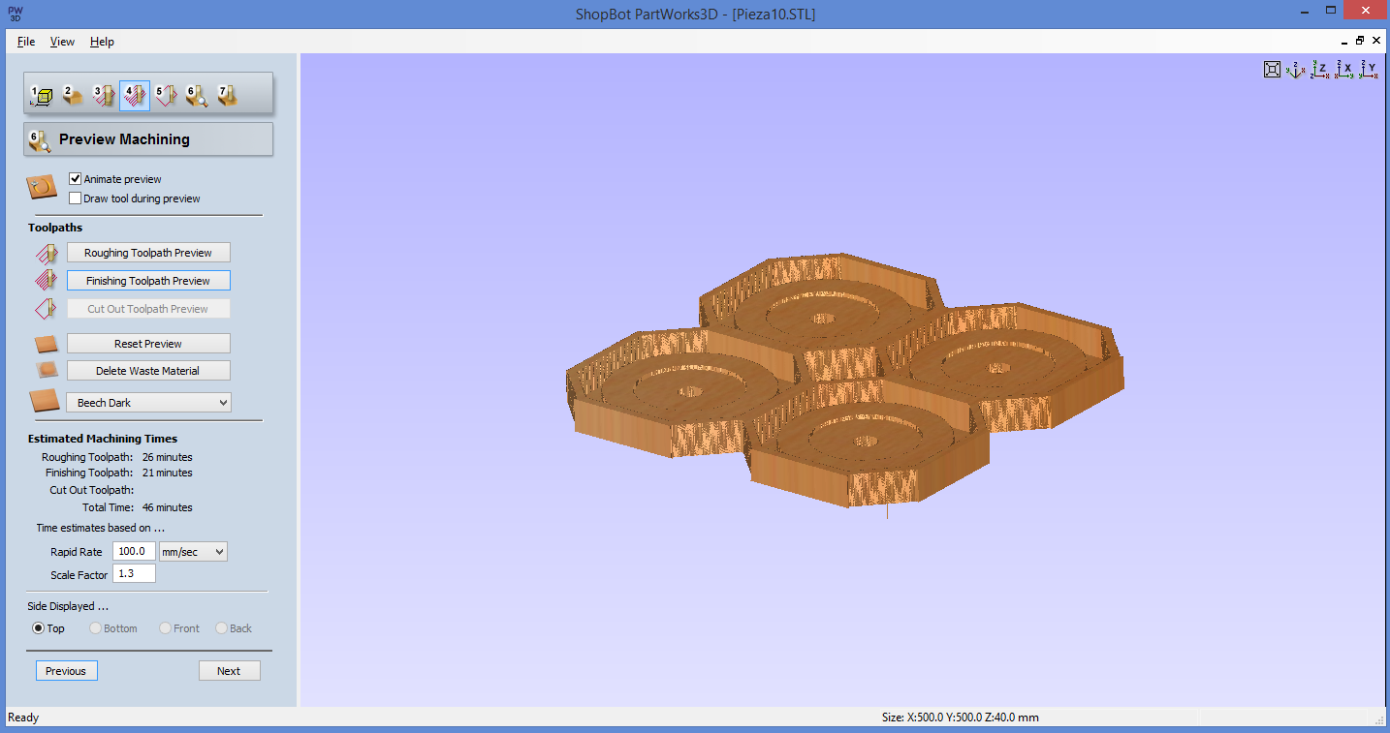Viewport: 1390px width, 733px height.
Task: Click the icon beside Delete Waste Material
Action: (47, 370)
